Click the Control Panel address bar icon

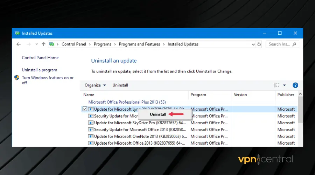(52, 44)
